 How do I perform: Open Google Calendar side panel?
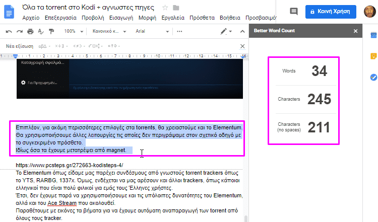(373, 35)
